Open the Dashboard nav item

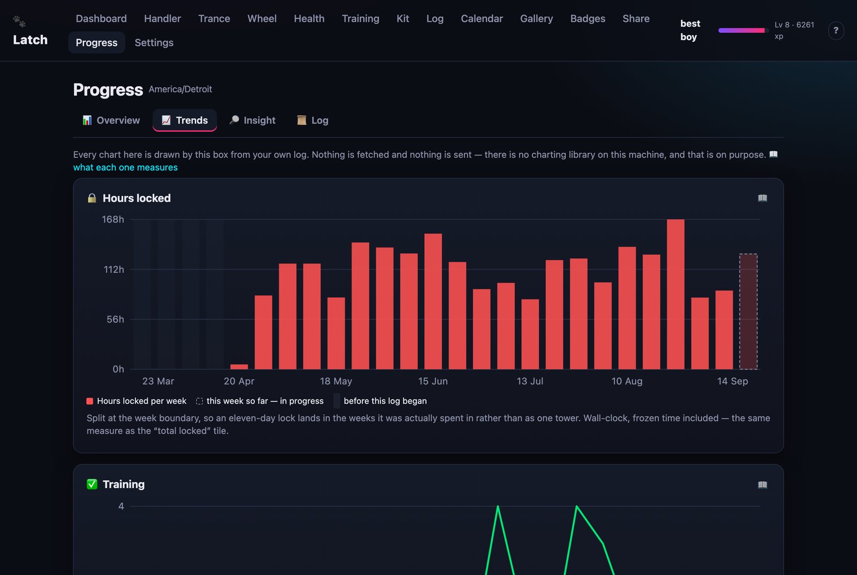(101, 19)
